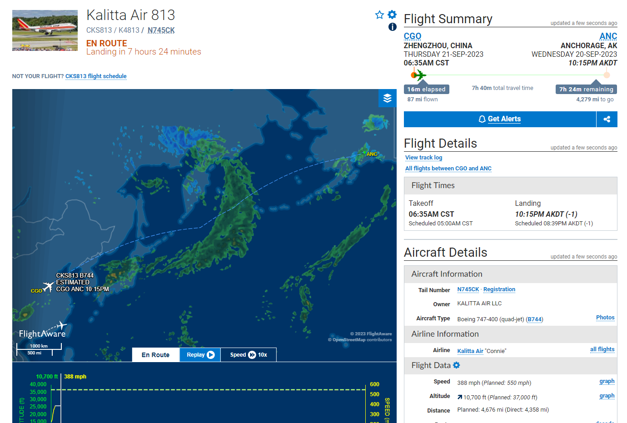Click the N745CK tail number link
This screenshot has height=423, width=627.
(468, 289)
